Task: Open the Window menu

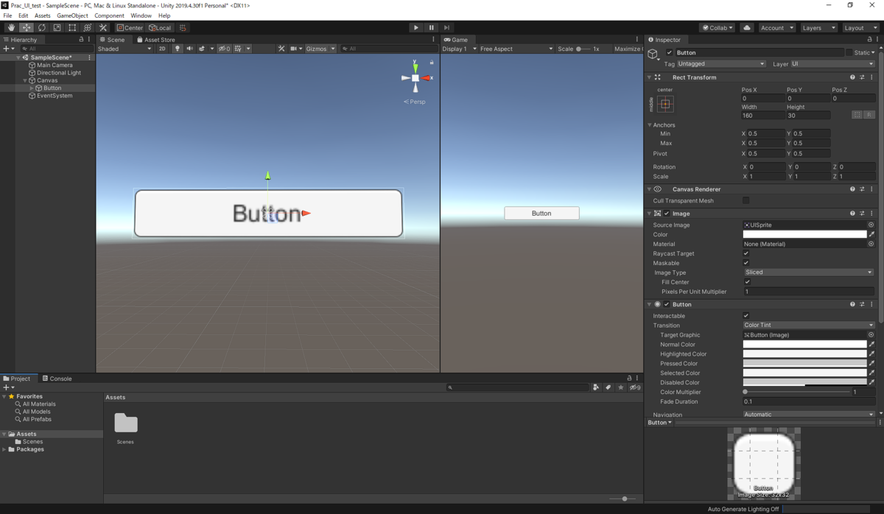Action: point(141,15)
